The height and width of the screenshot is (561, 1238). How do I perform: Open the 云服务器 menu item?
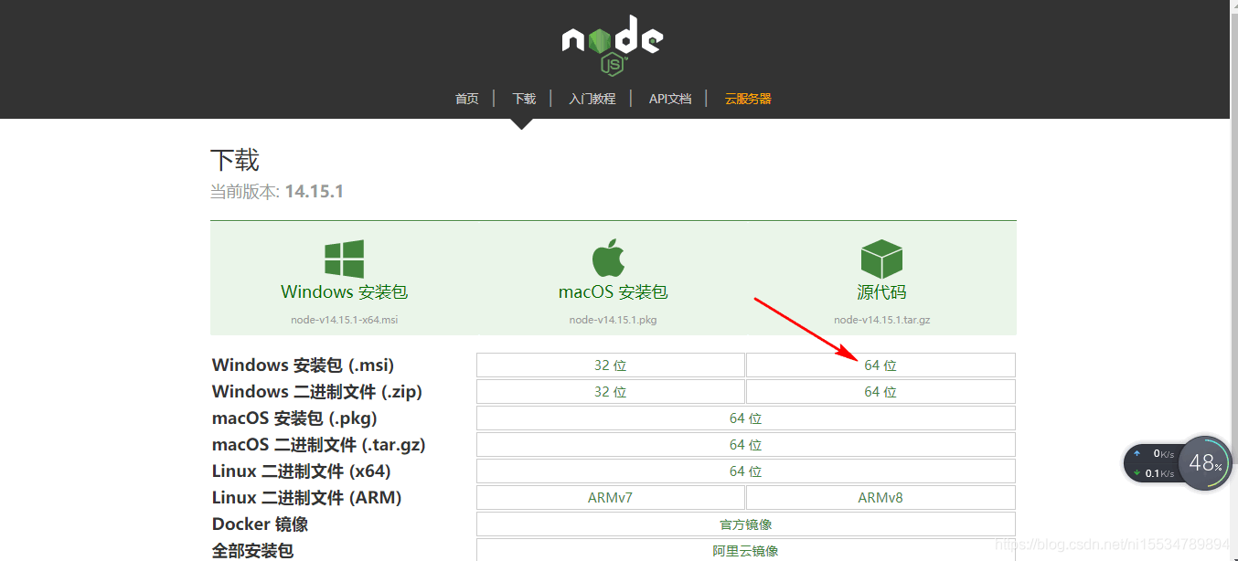(748, 99)
